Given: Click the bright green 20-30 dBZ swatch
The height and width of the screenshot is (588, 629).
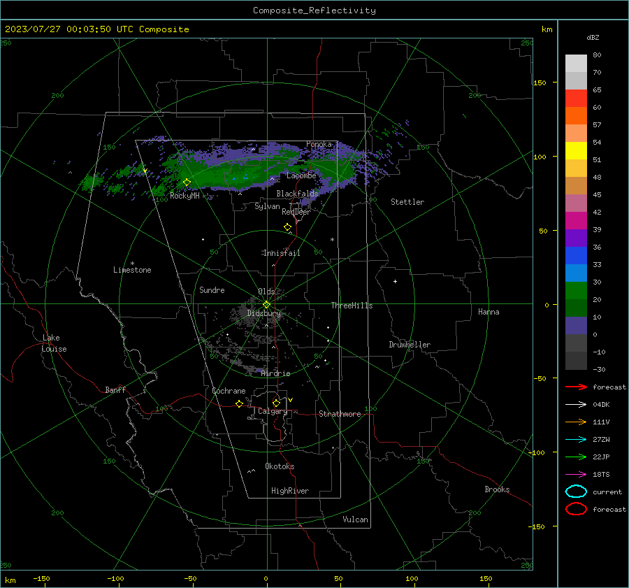Looking at the screenshot, I should 576,291.
